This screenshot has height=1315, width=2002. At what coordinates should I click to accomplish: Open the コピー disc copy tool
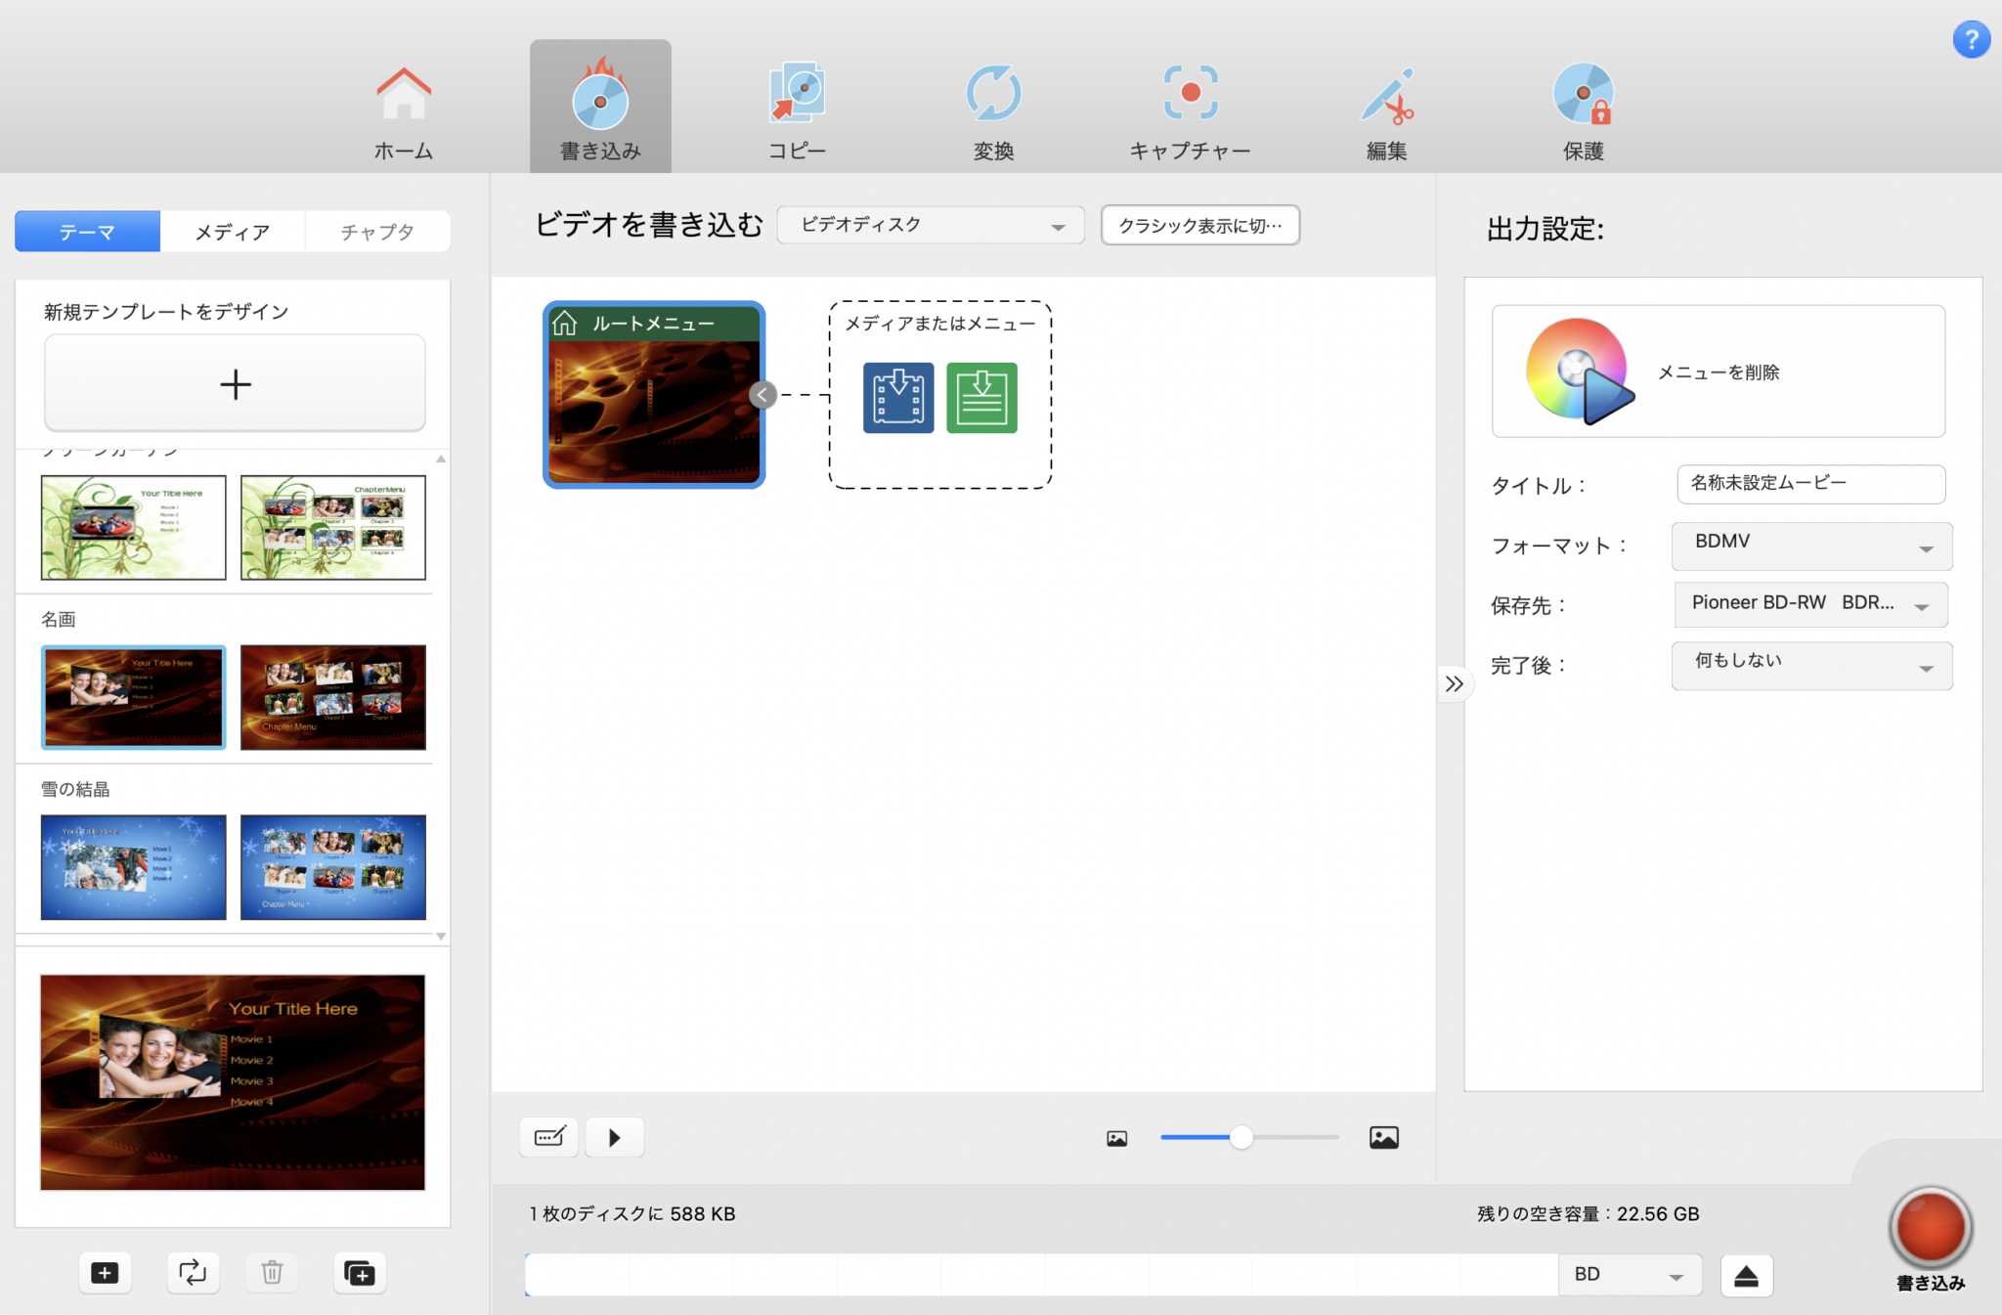[x=797, y=108]
